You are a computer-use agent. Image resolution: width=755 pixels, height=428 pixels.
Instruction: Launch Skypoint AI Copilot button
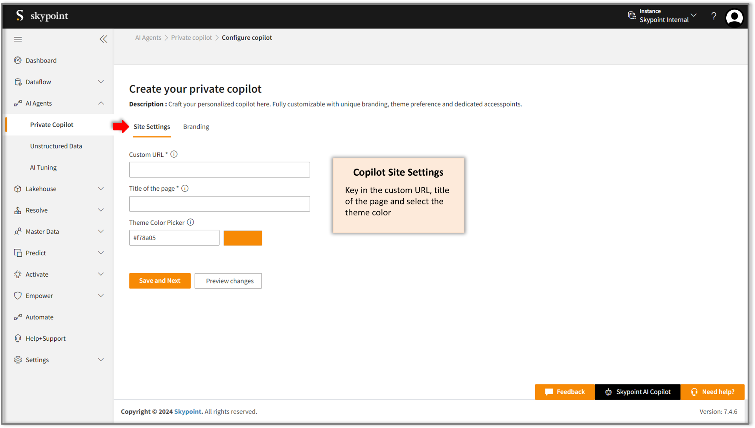638,392
